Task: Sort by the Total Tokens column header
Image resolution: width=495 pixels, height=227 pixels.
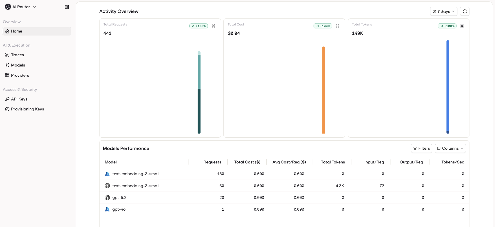Action: [333, 162]
